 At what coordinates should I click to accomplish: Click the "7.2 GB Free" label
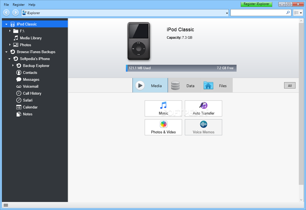coord(225,68)
